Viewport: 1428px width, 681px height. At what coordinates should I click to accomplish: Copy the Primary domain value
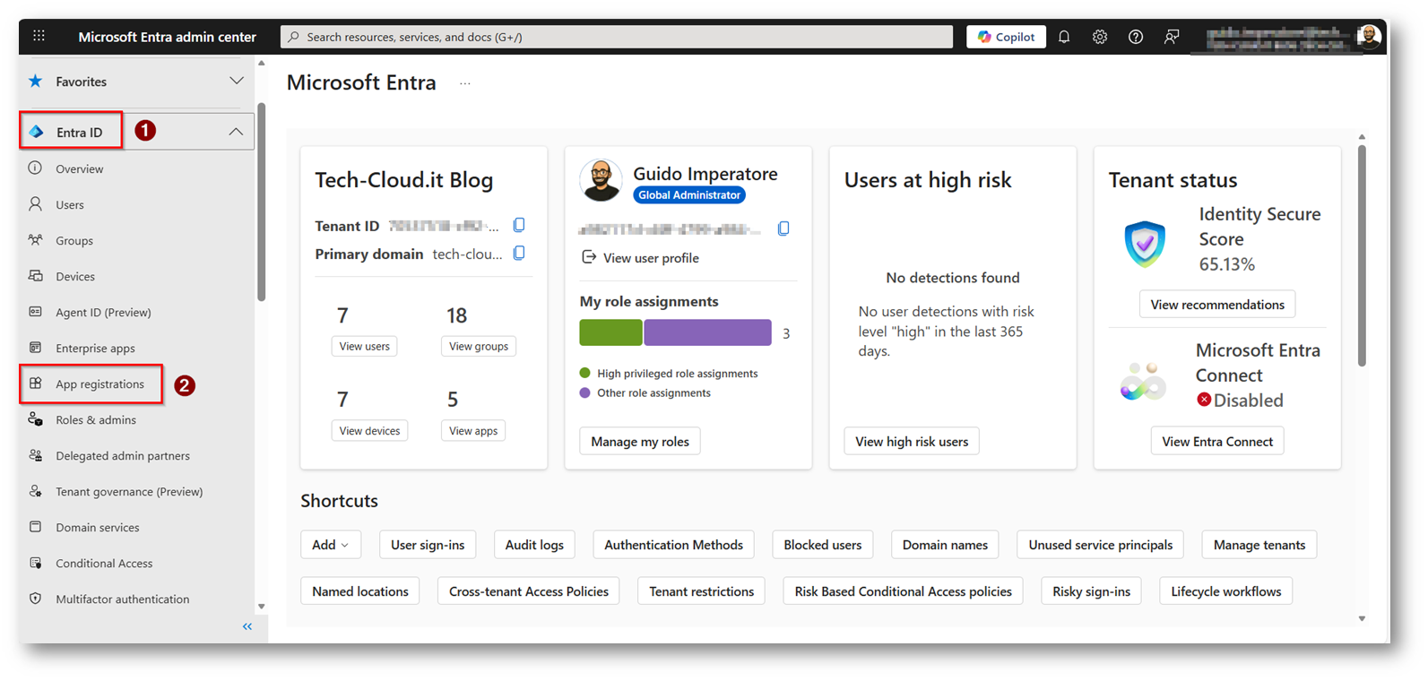coord(519,254)
